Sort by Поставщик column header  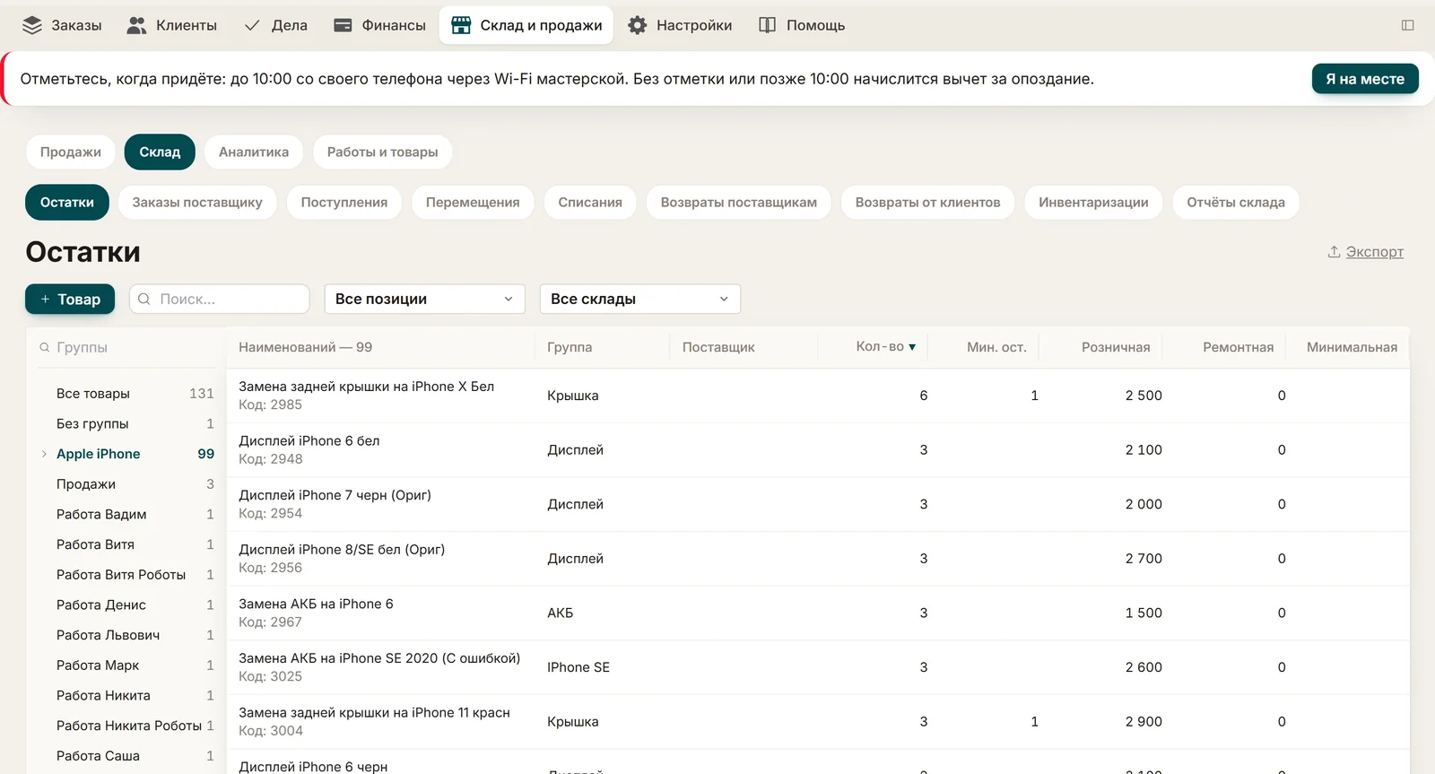tap(718, 347)
